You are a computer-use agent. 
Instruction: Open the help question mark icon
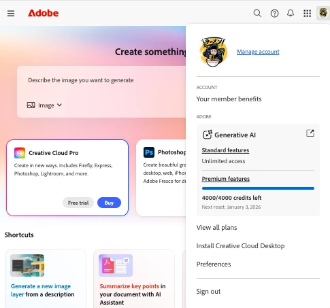(274, 14)
